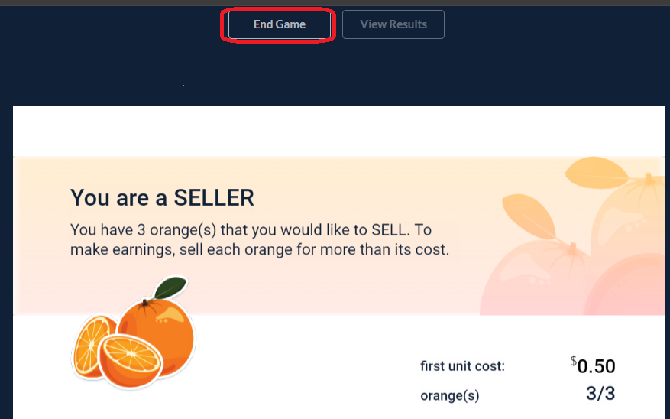Click the "orange(s)" label
The width and height of the screenshot is (670, 419).
450,396
